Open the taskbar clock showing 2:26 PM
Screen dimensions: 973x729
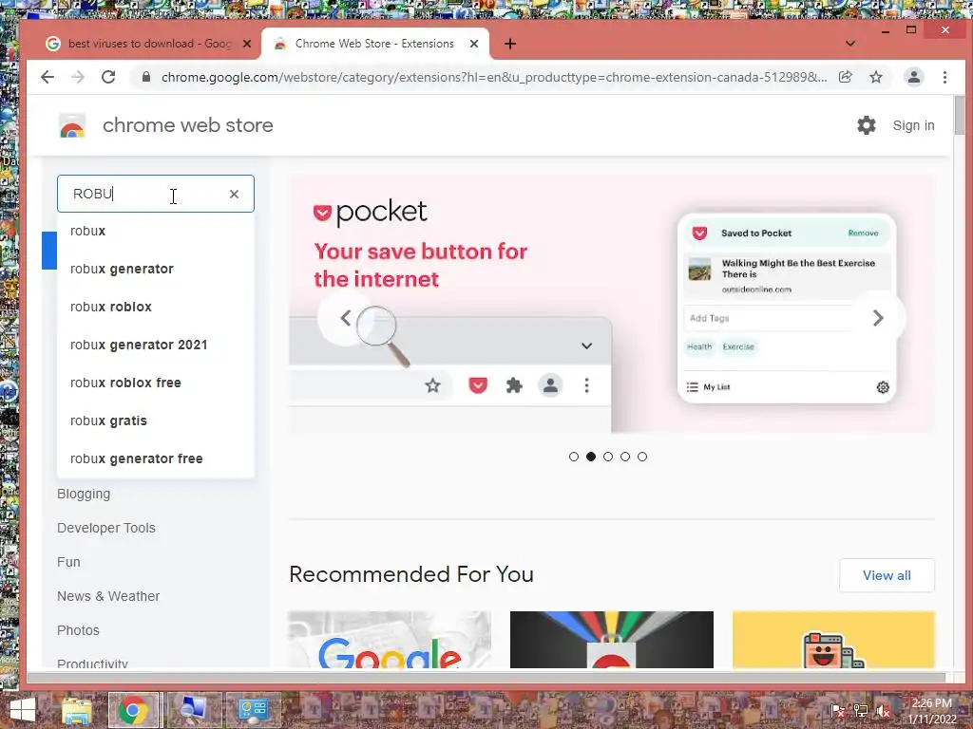pyautogui.click(x=932, y=711)
